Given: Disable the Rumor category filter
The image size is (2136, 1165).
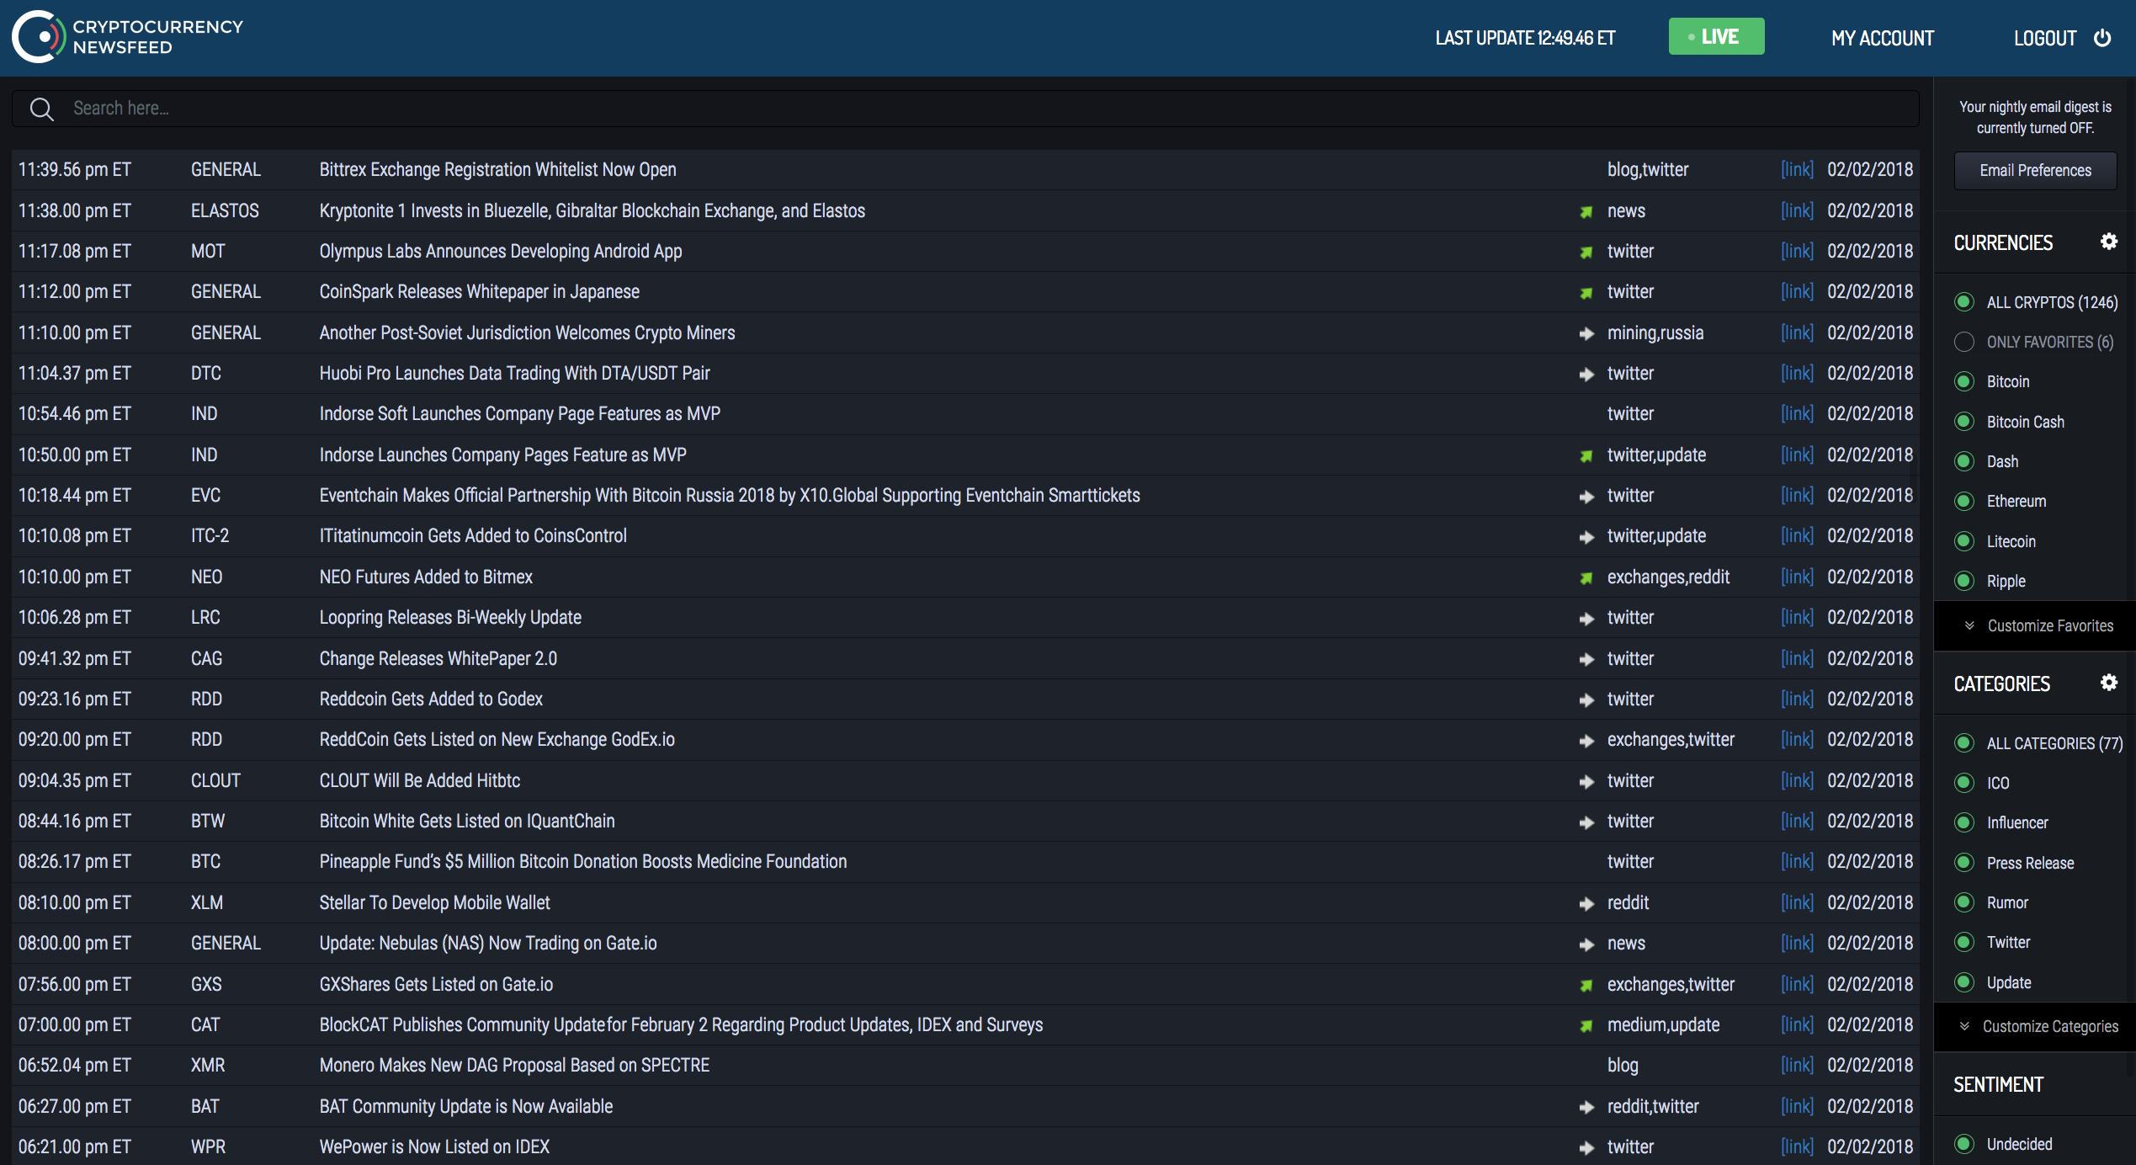Looking at the screenshot, I should [1964, 902].
